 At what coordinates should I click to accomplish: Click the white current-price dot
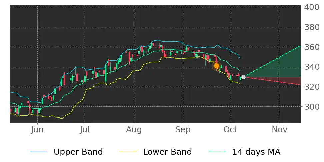(243, 77)
